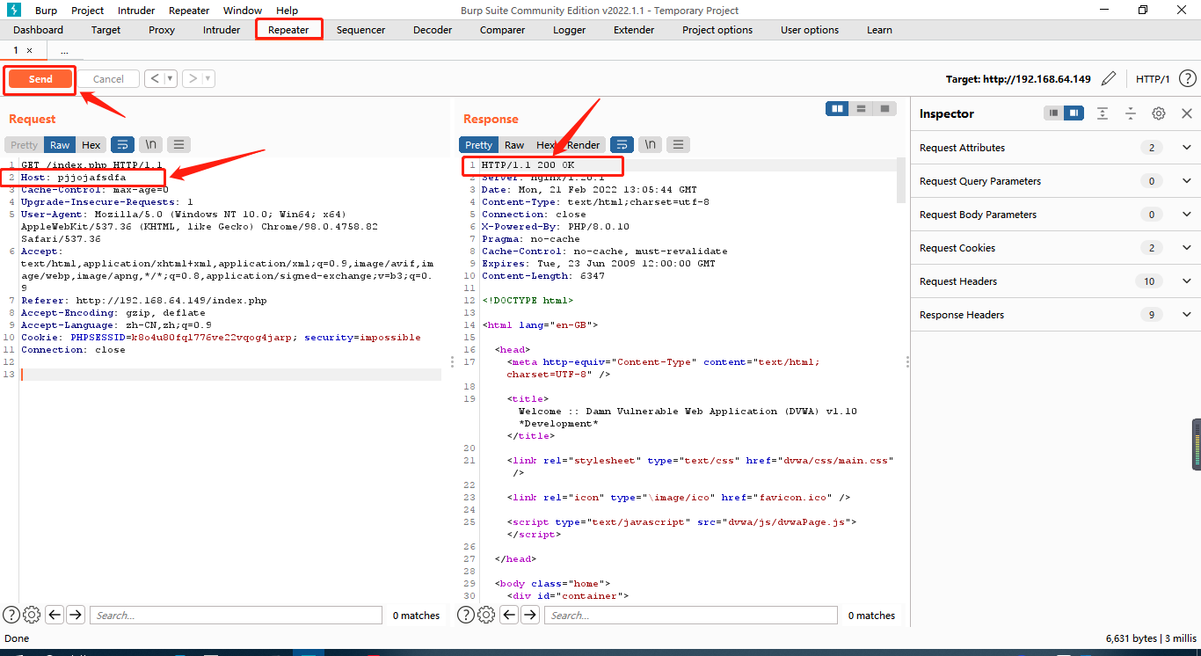
Task: Send the request
Action: tap(40, 79)
